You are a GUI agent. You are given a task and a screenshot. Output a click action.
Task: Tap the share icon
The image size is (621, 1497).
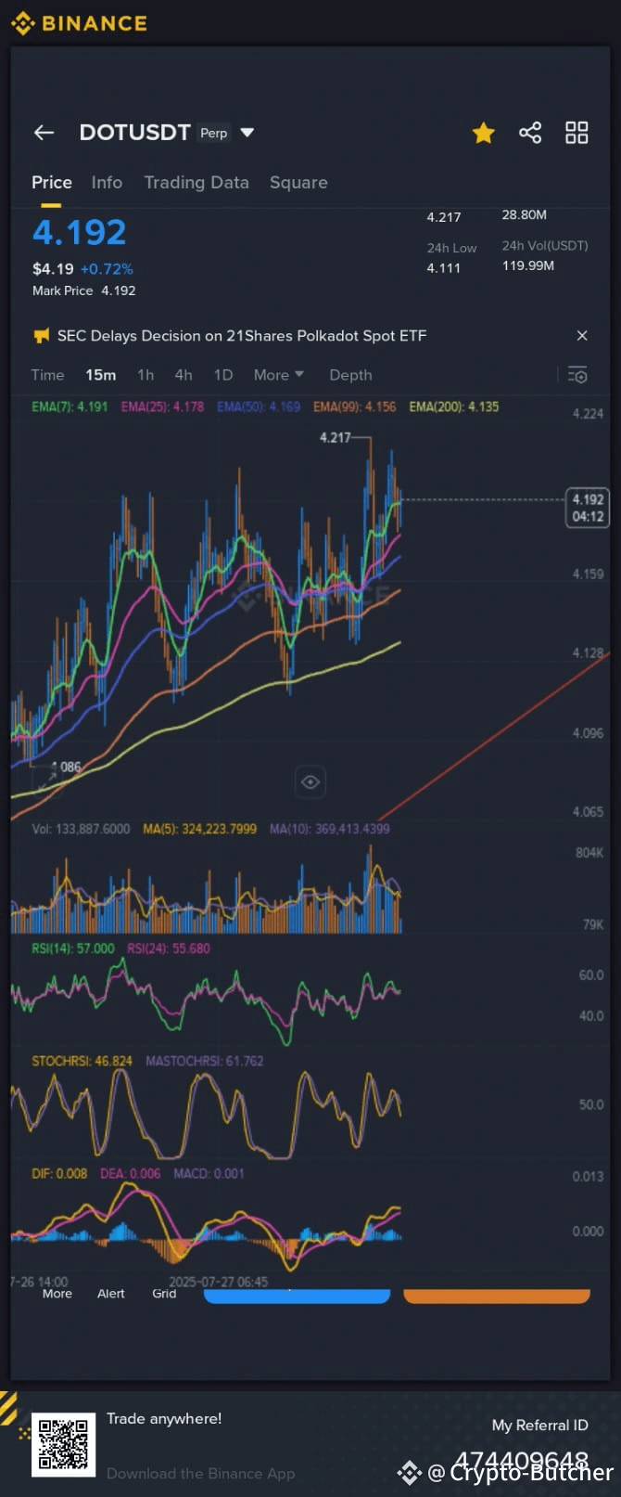(530, 133)
